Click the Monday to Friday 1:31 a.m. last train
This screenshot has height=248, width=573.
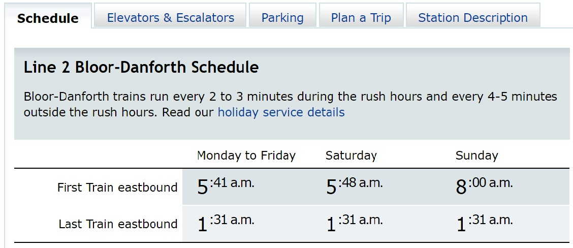click(226, 223)
